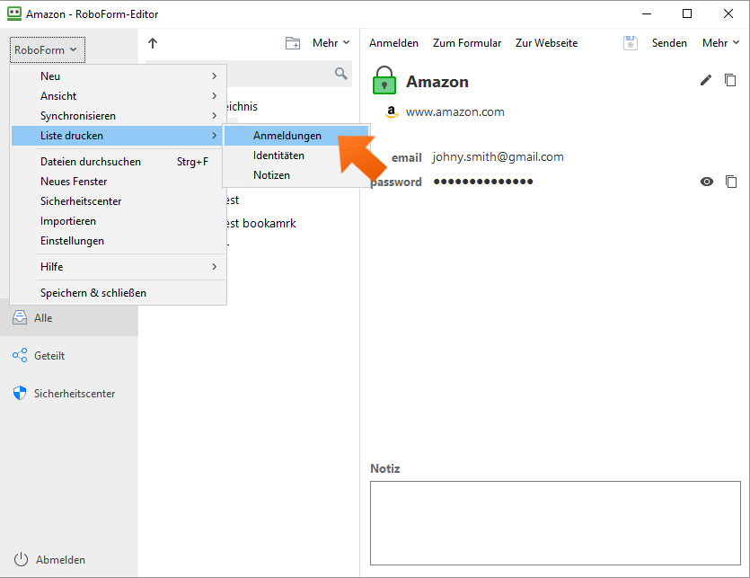750x578 pixels.
Task: Open the Ansicht submenu
Action: point(119,96)
